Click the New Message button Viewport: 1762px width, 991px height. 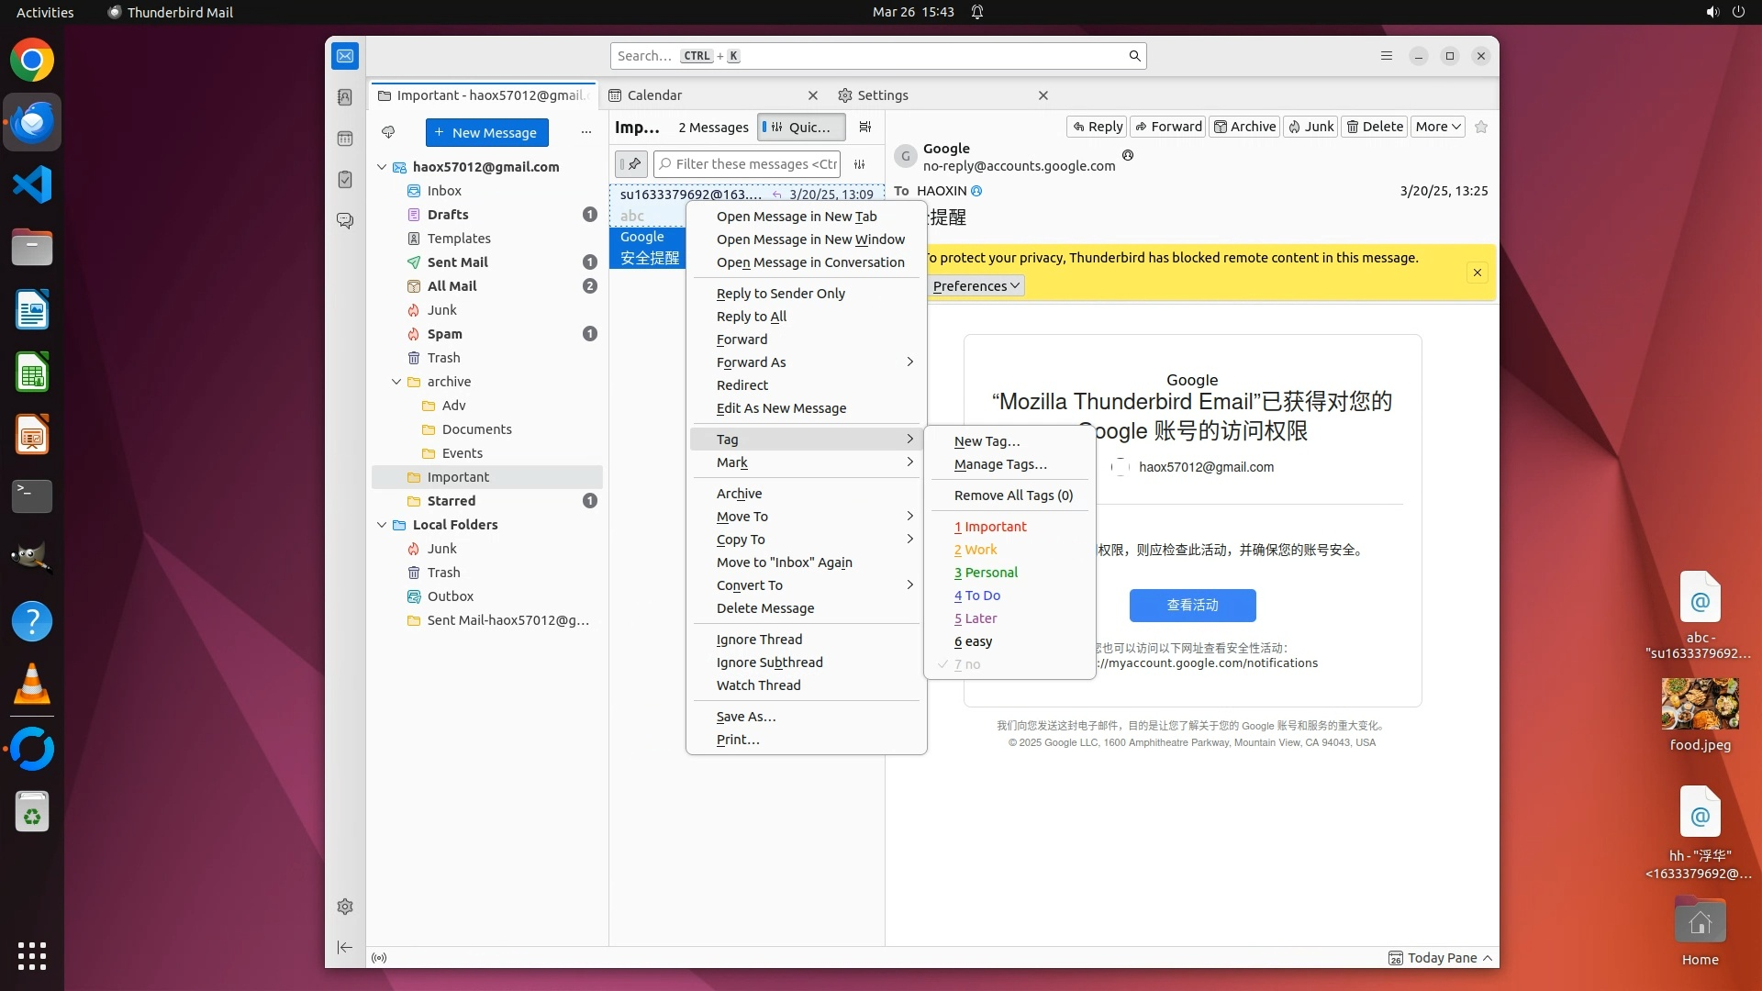coord(486,132)
